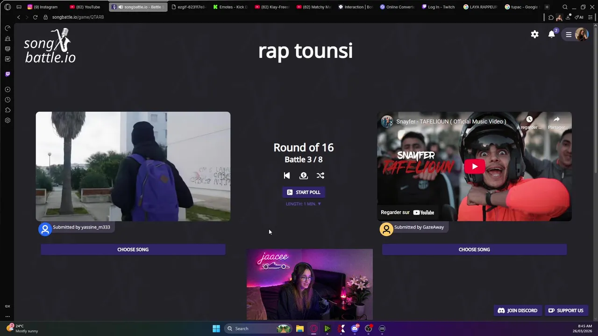Open OBS Studio from taskbar
Viewport: 598px width, 336px height.
369,329
